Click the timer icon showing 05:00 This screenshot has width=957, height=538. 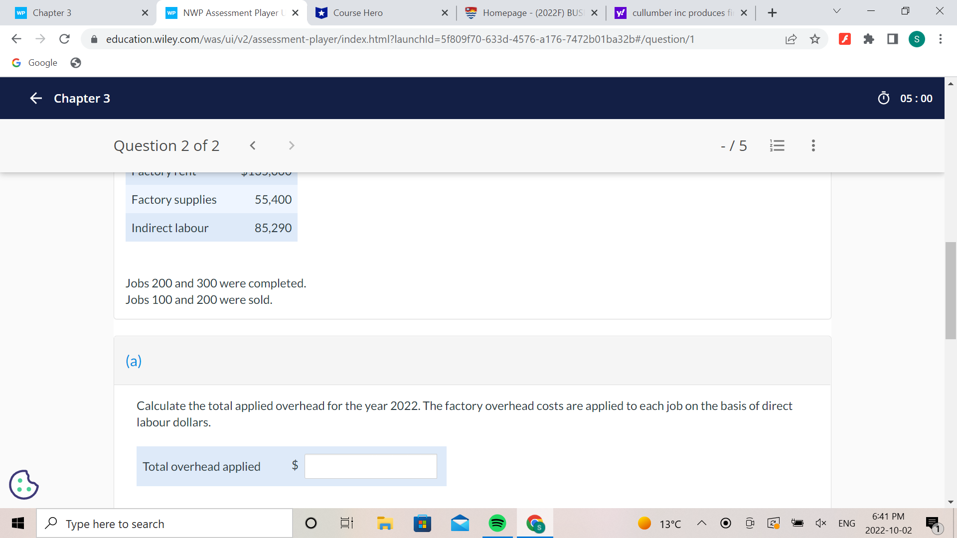[x=884, y=98]
